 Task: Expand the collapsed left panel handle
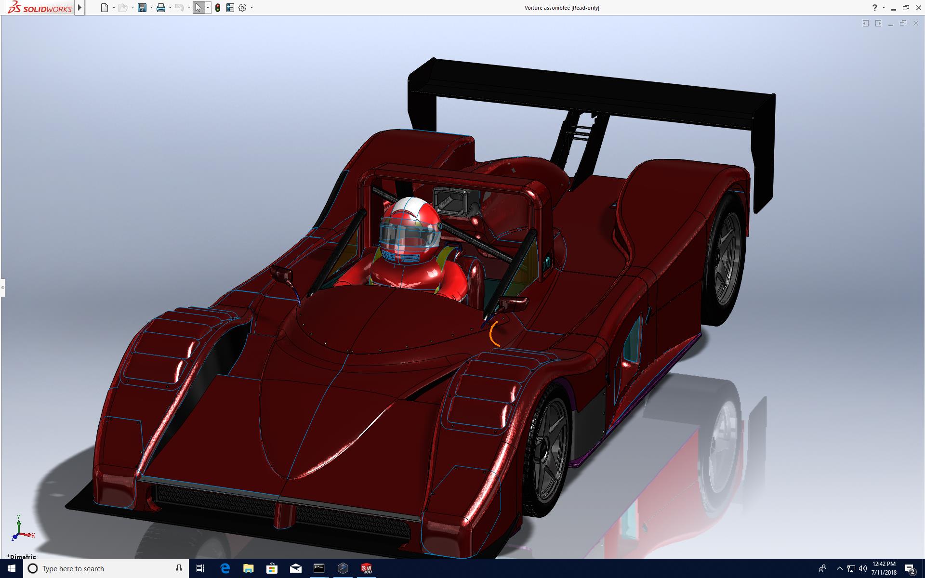coord(2,288)
